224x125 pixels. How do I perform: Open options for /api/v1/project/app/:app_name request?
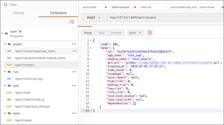coord(74,51)
